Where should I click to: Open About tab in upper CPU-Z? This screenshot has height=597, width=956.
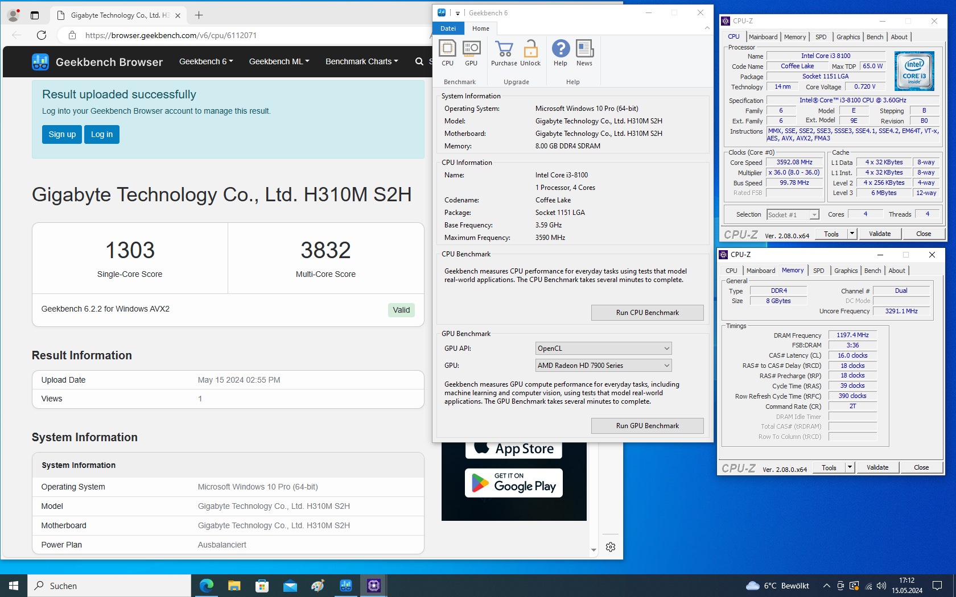tap(899, 37)
